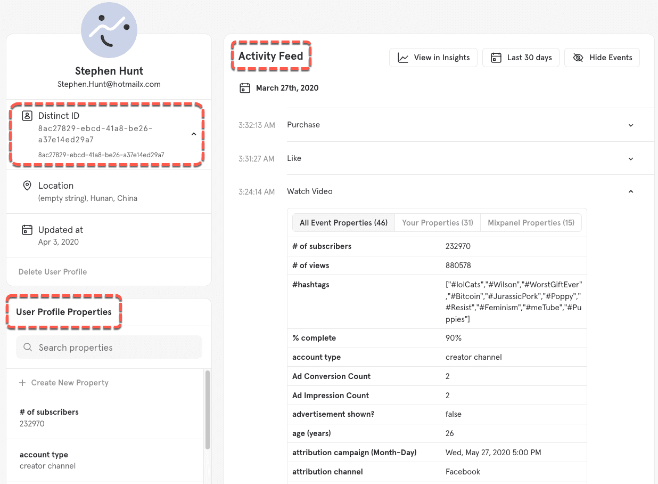
Task: Click Delete User Profile link
Action: tap(53, 272)
